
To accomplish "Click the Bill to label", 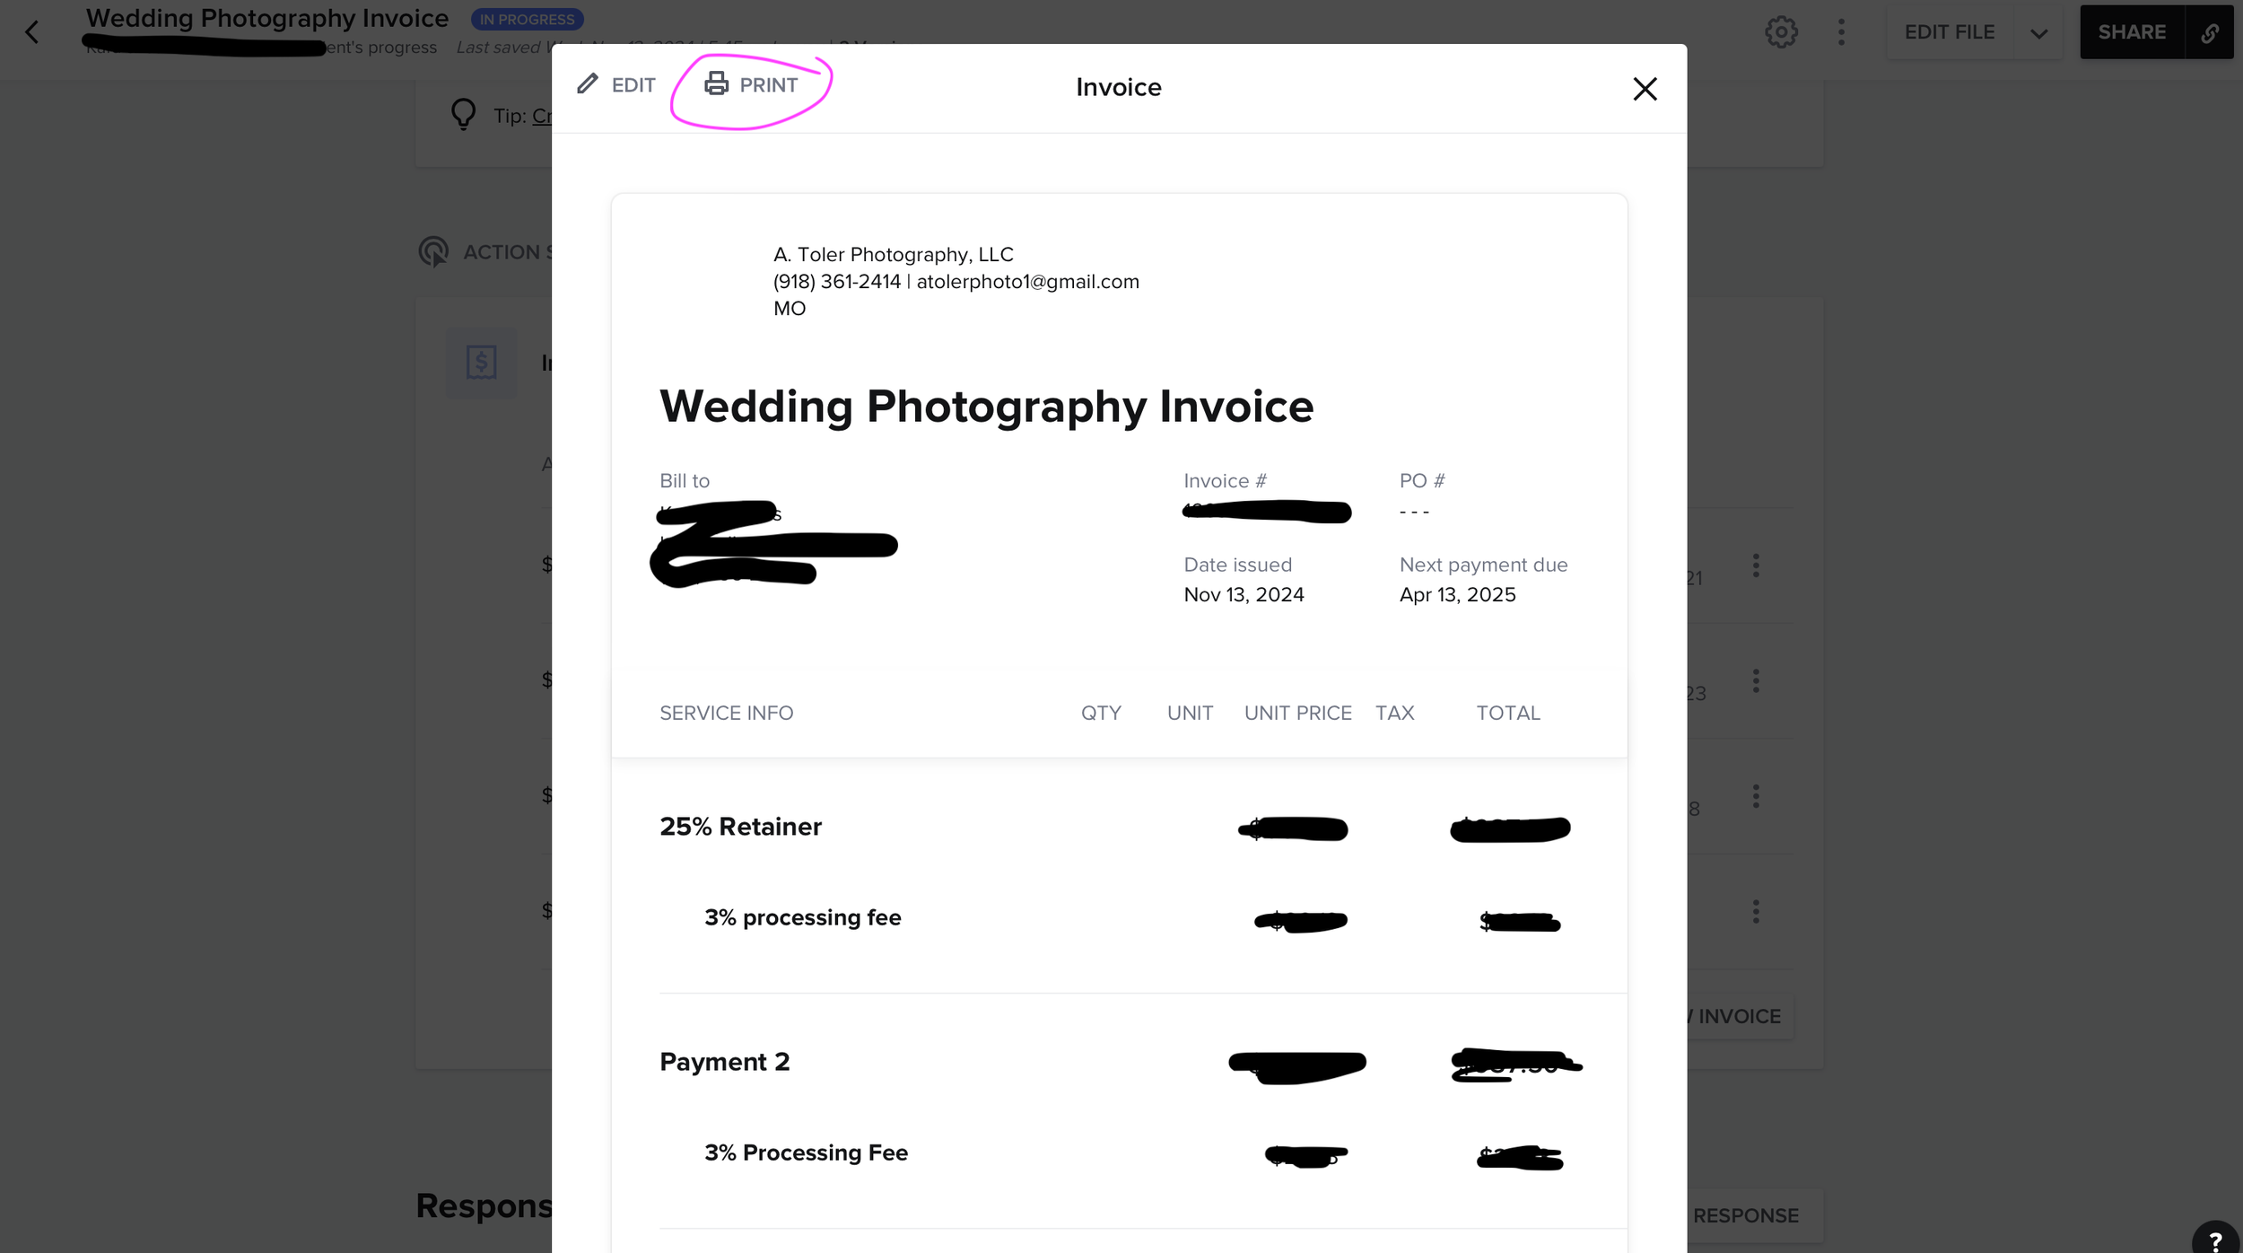I will (685, 481).
